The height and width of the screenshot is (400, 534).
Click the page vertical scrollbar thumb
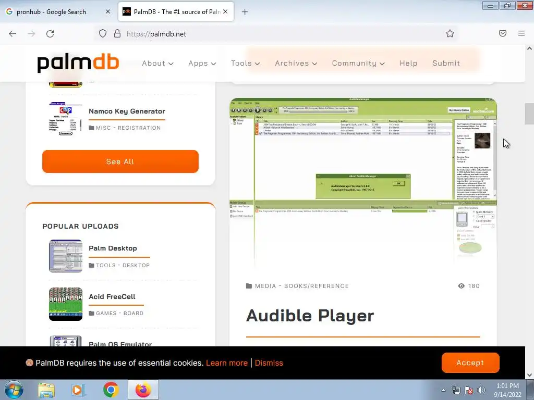pyautogui.click(x=529, y=114)
